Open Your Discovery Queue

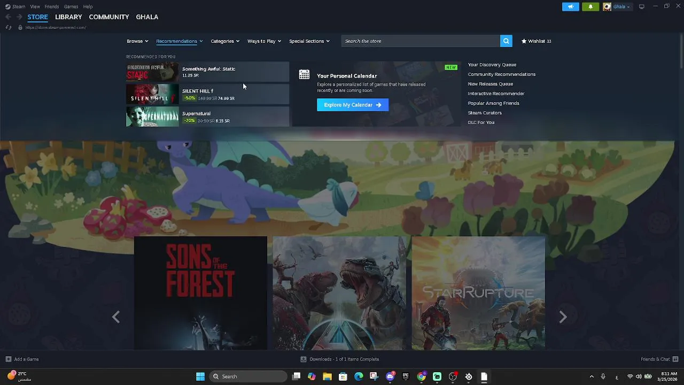click(492, 65)
